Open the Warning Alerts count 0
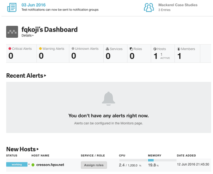Image resolution: width=213 pixels, height=174 pixels. click(x=41, y=56)
